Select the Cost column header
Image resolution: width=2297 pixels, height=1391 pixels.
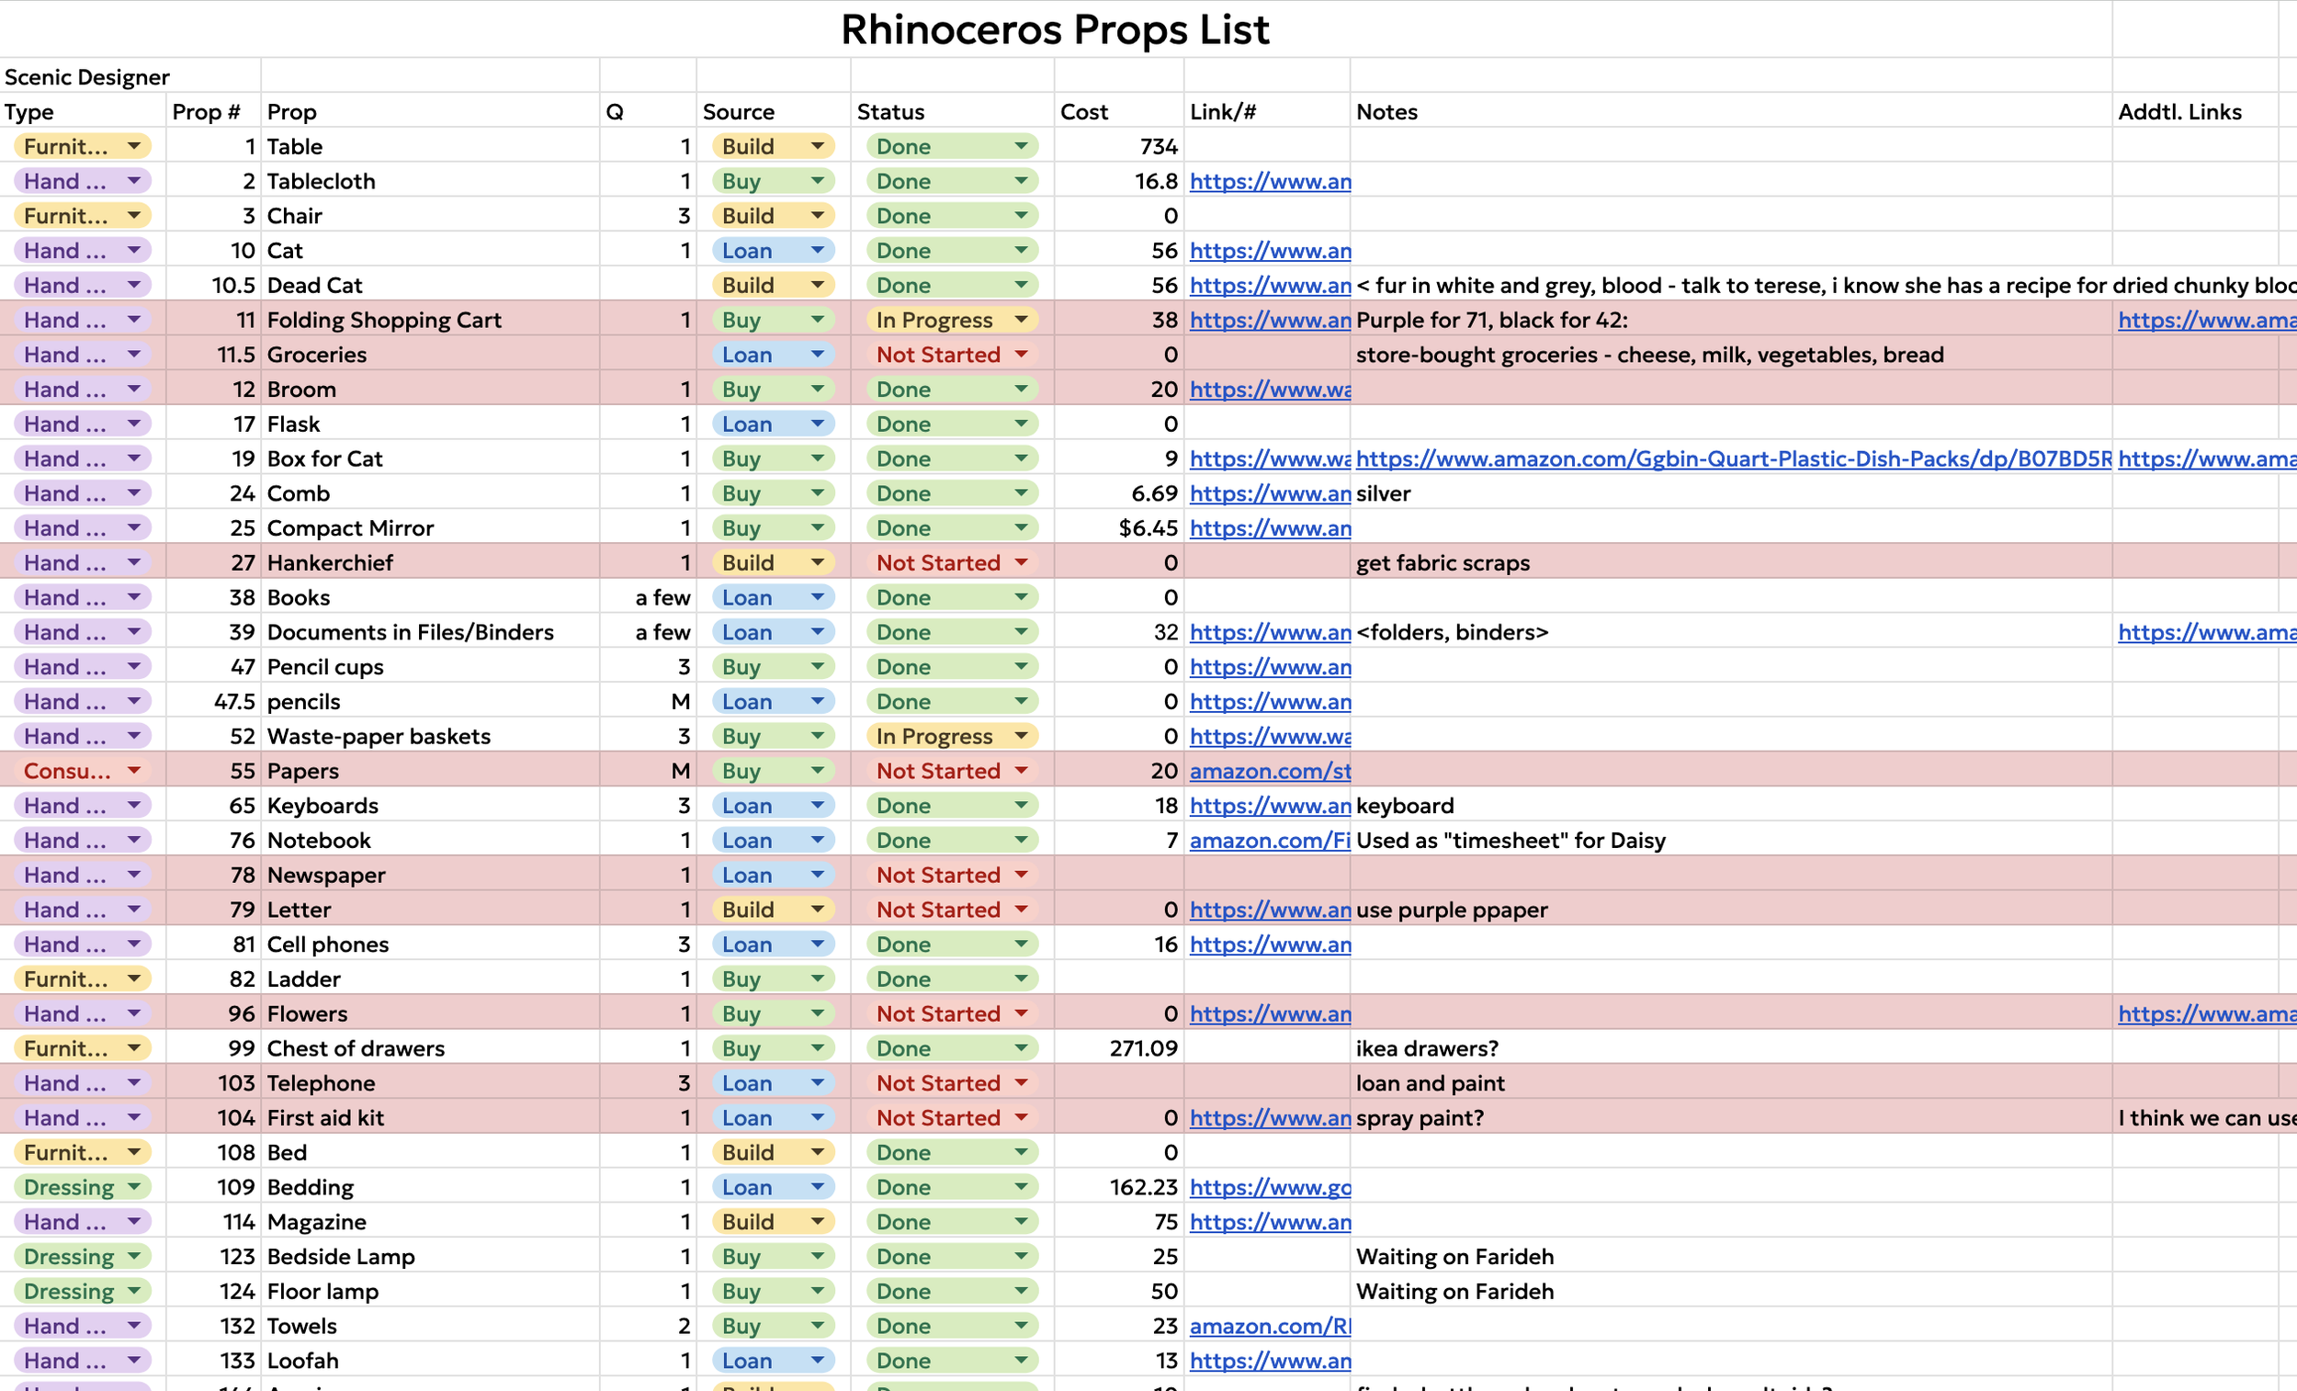tap(1119, 112)
